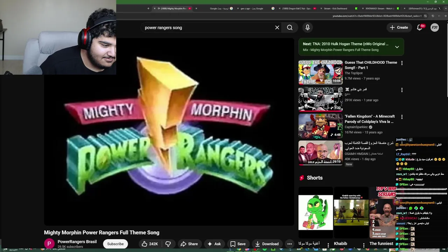Image resolution: width=448 pixels, height=252 pixels.
Task: Open the F31 account avatar menu
Action: 435,27
